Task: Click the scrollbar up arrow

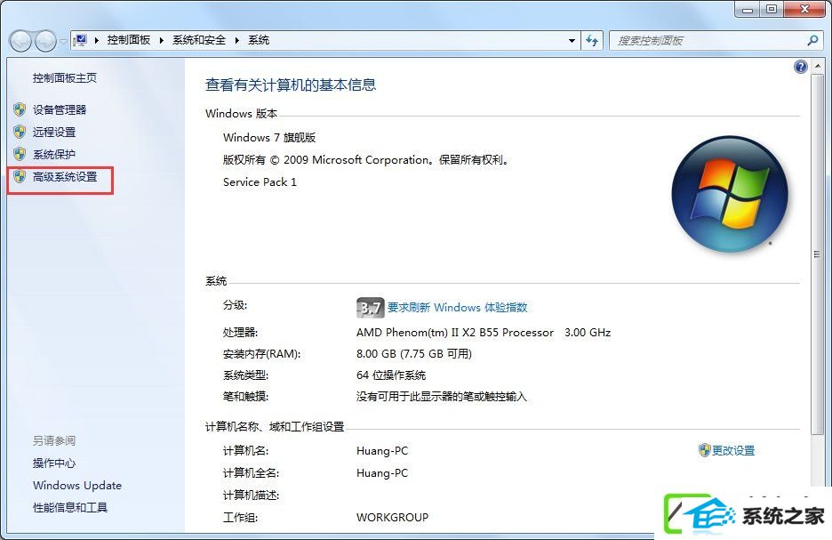Action: tap(817, 67)
